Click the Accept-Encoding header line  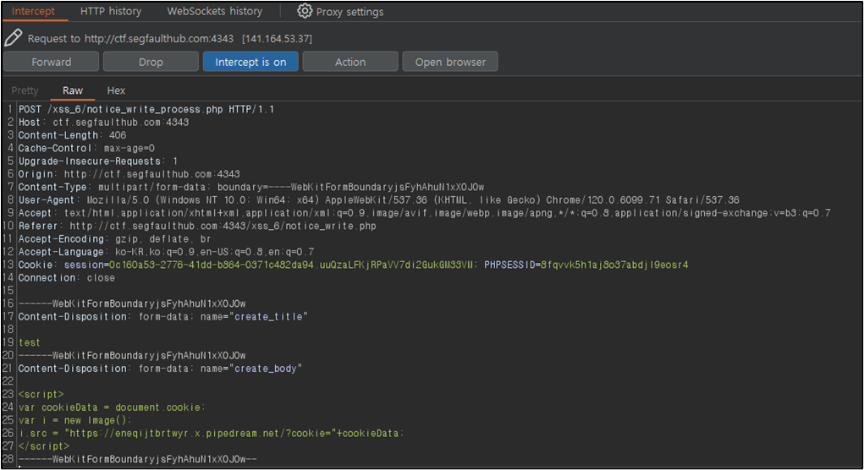114,239
